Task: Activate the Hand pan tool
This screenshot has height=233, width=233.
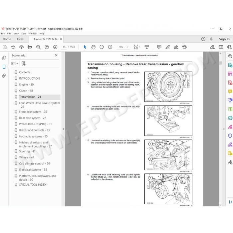Action: coord(93,47)
